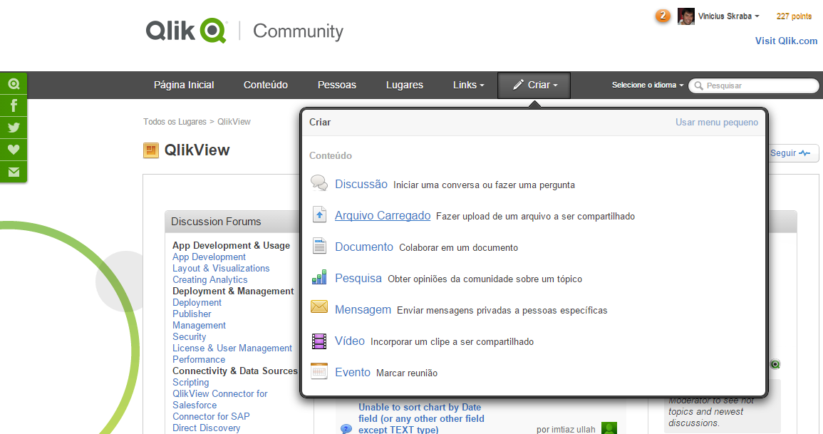Select Pesquisa to create a poll
The width and height of the screenshot is (823, 434).
click(x=358, y=278)
